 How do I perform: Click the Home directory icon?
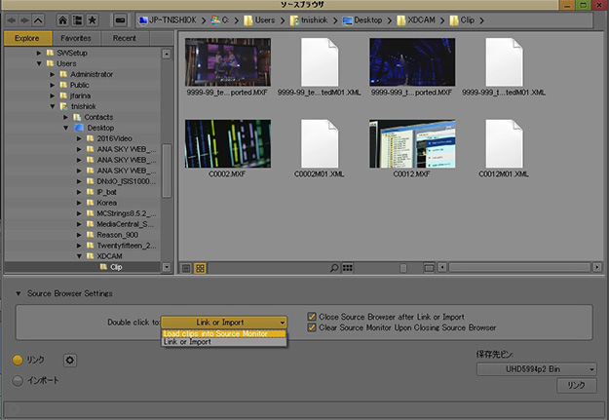[62, 19]
